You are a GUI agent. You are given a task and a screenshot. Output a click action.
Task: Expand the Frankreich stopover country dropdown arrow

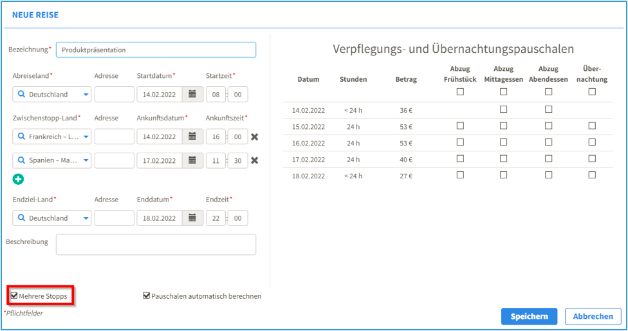pyautogui.click(x=86, y=137)
